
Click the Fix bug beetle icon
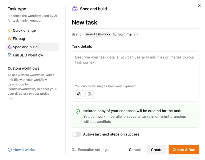10,39
